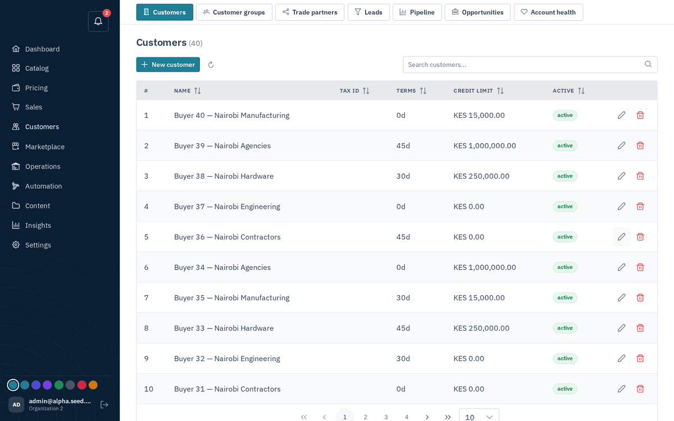Delete Buyer 36 — Nairobi Contractors
Viewport: 674px width, 421px height.
[640, 237]
